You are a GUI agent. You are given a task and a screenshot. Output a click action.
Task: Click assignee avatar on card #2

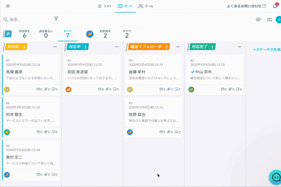pyautogui.click(x=191, y=89)
